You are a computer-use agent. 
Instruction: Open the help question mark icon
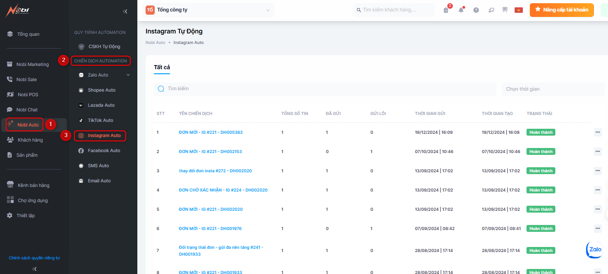click(476, 10)
